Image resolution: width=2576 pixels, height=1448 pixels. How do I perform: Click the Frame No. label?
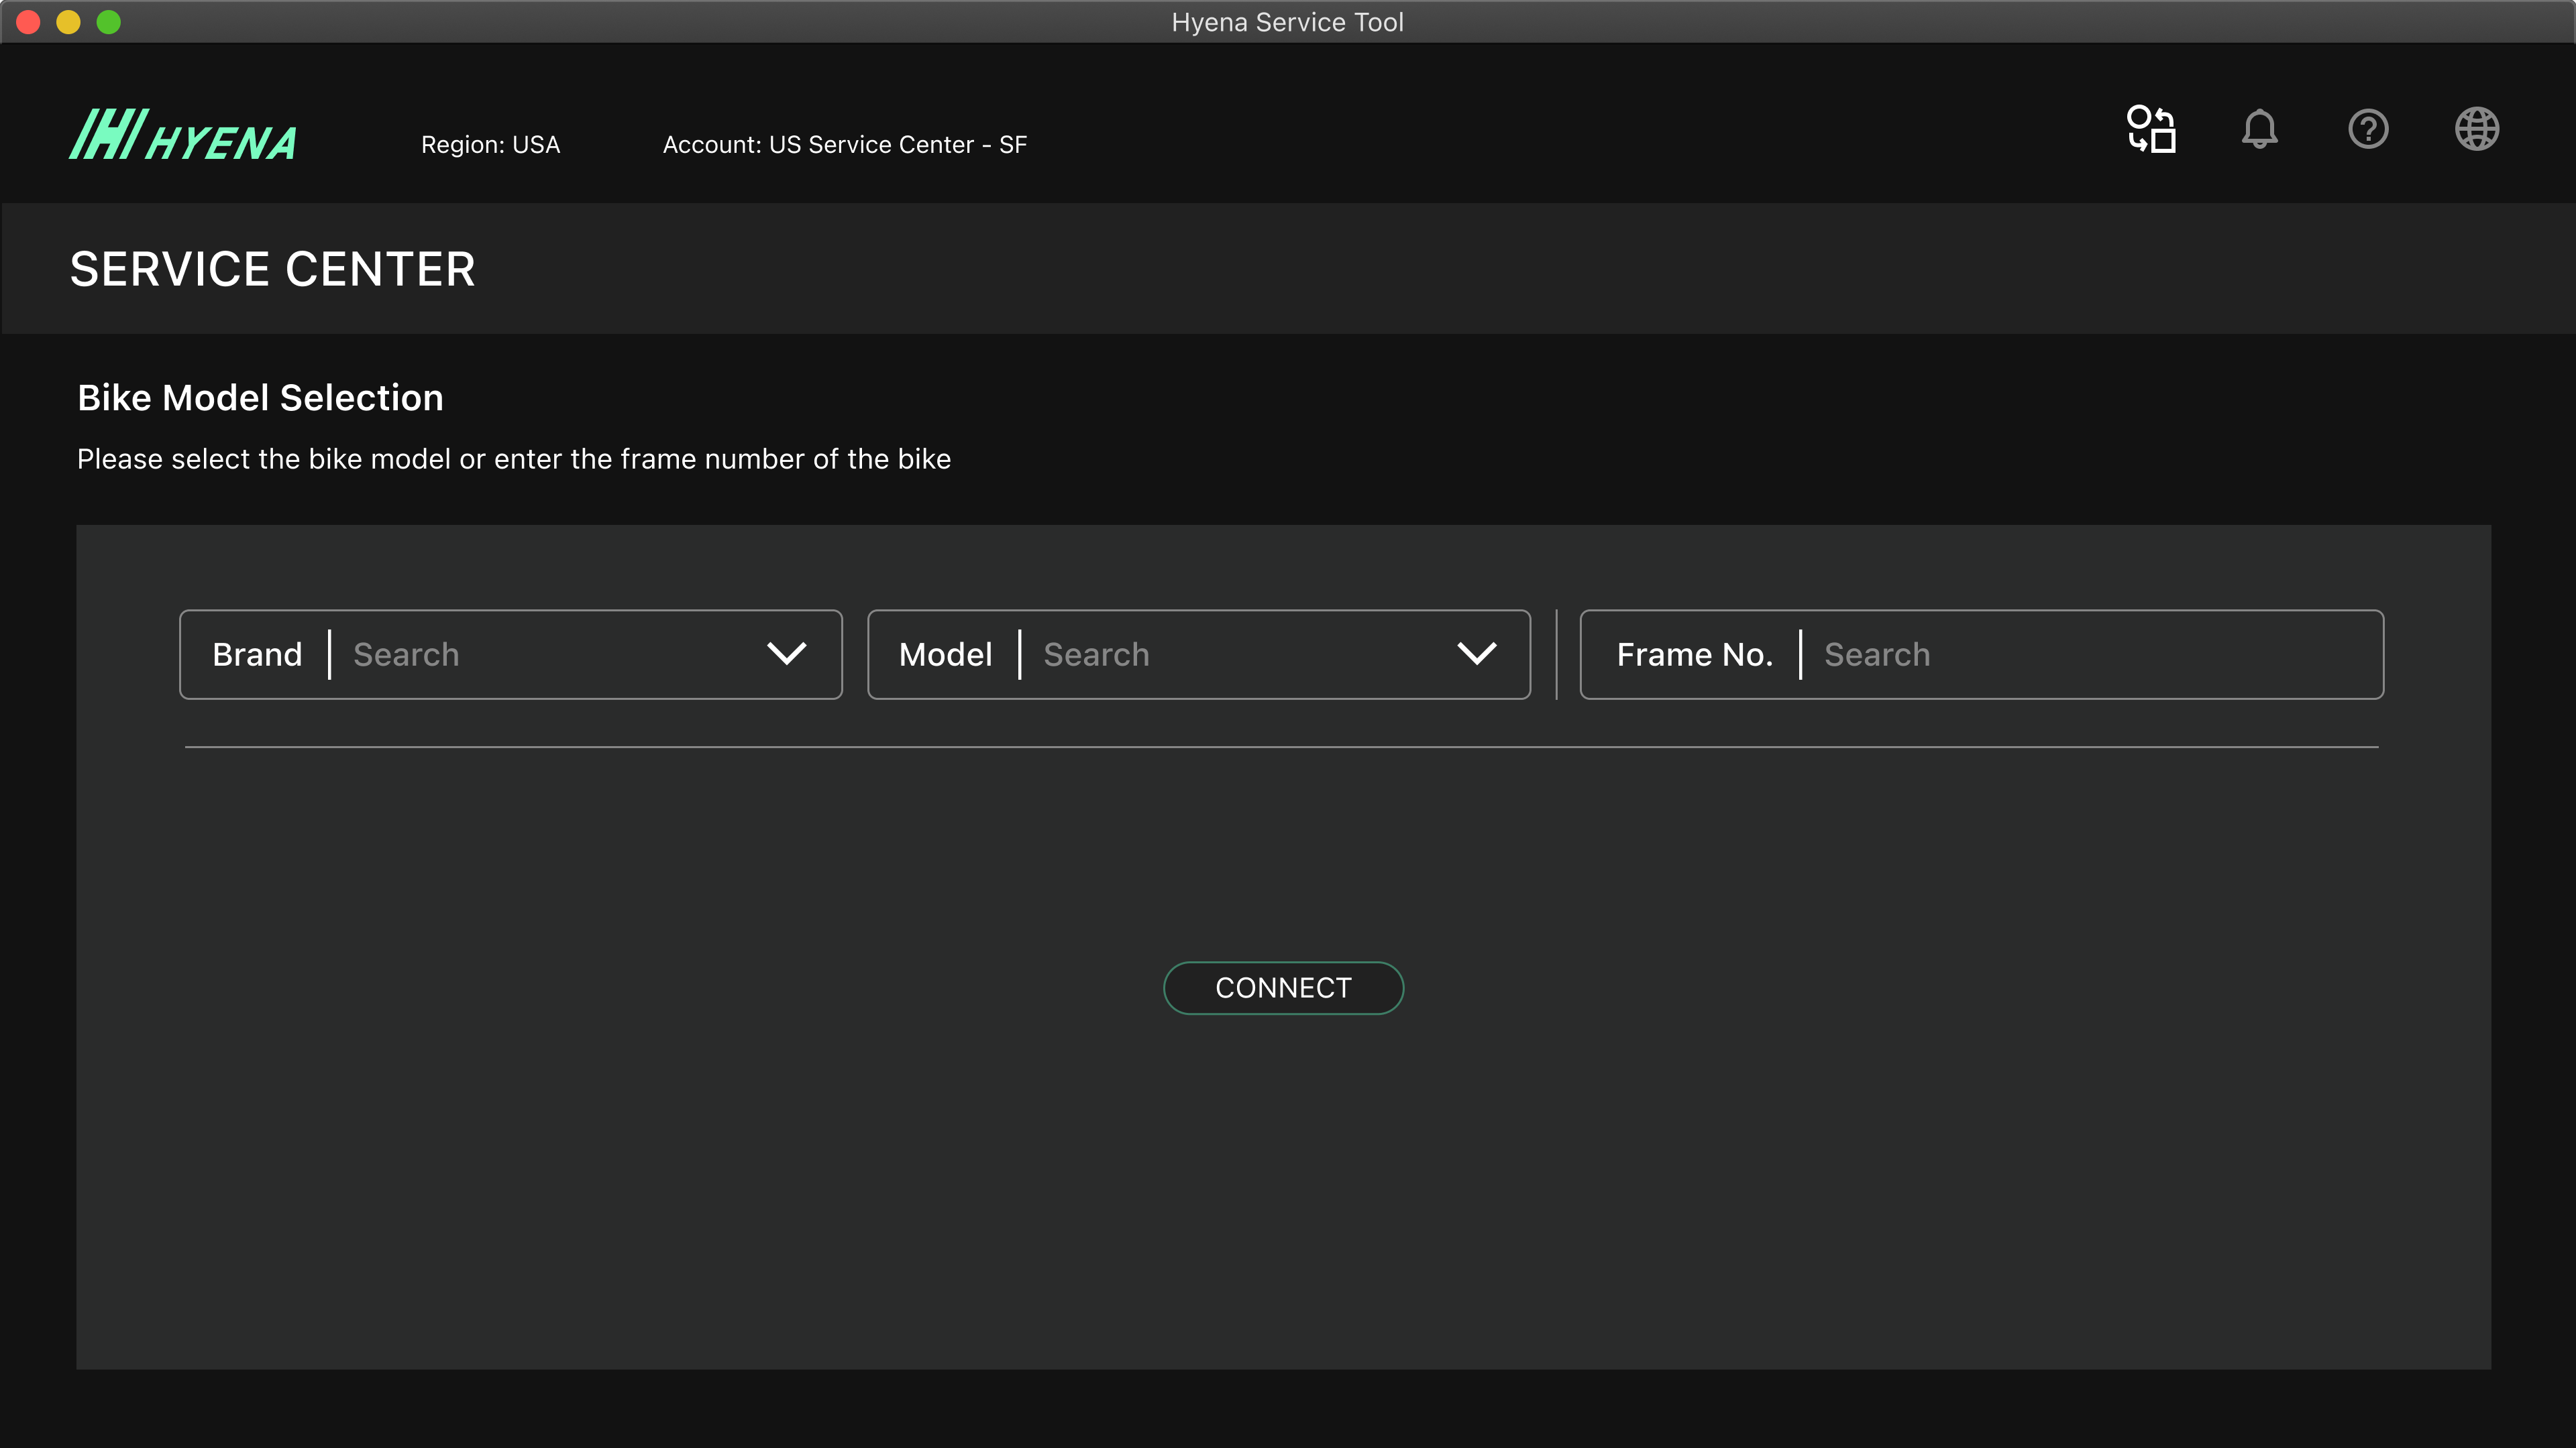[x=1694, y=654]
